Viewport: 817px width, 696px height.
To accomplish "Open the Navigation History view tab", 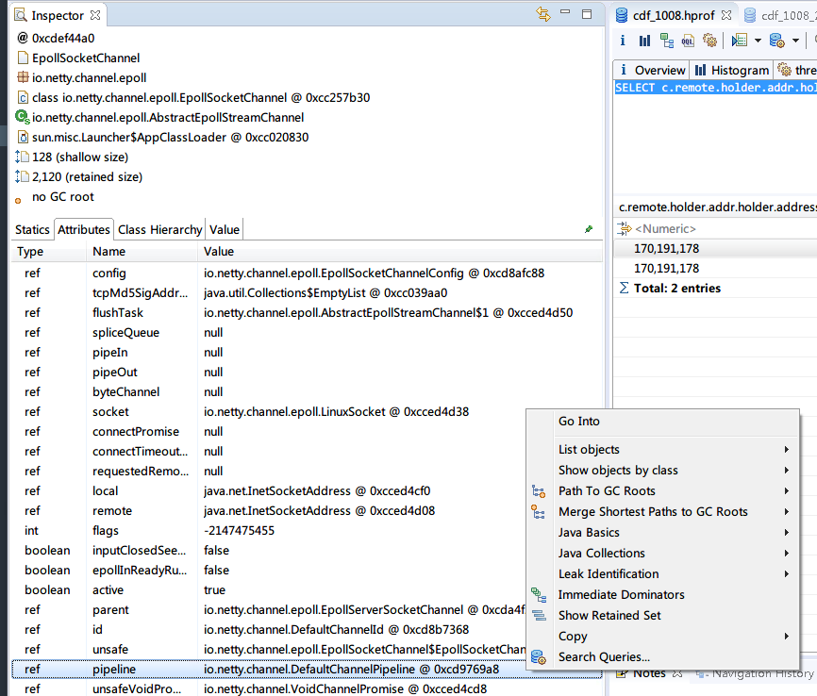I will point(756,673).
